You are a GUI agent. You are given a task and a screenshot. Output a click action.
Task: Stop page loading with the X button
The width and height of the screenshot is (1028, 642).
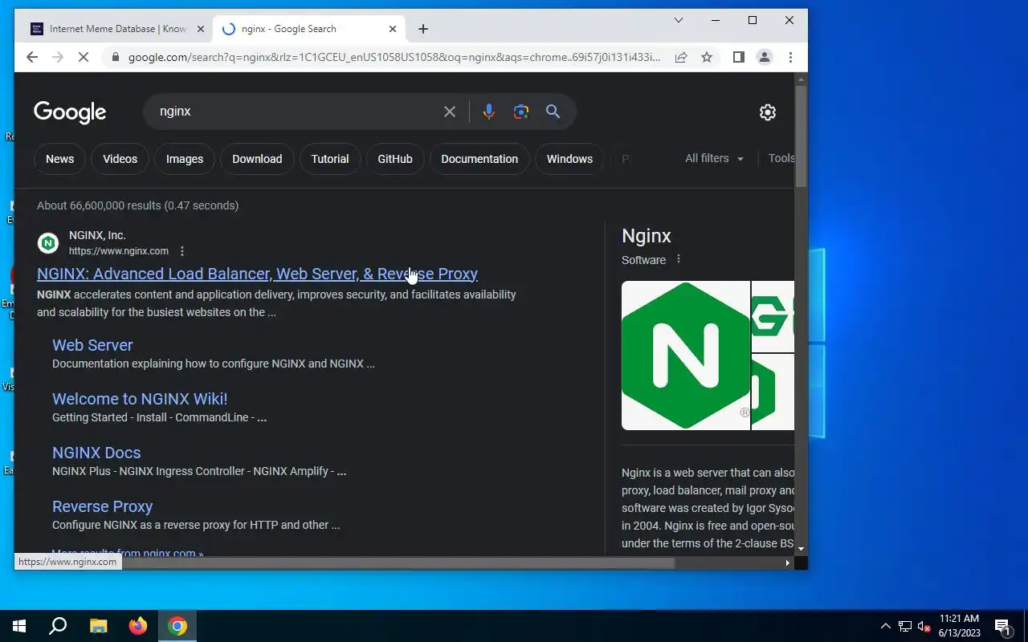pyautogui.click(x=85, y=57)
